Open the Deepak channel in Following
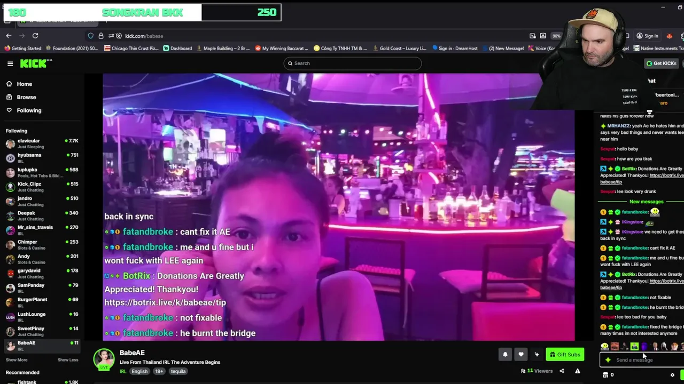Image resolution: width=684 pixels, height=384 pixels. point(42,215)
